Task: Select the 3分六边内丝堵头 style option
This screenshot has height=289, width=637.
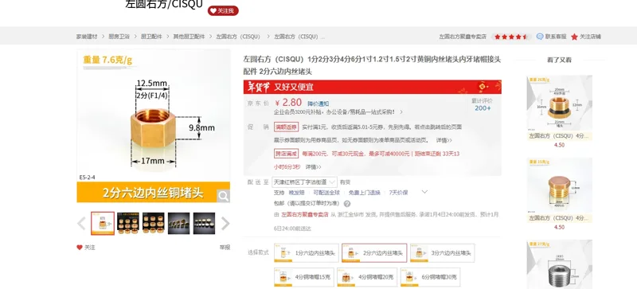Action: 443,253
